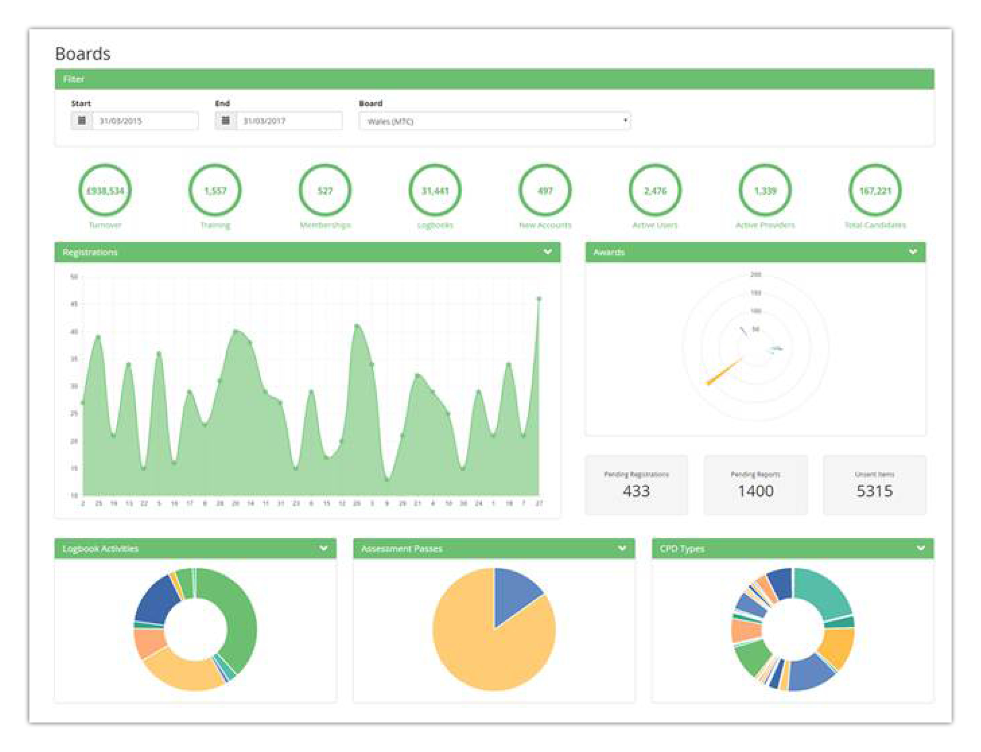The height and width of the screenshot is (752, 981).
Task: Select the Active Users circle 2,476
Action: pyautogui.click(x=655, y=191)
